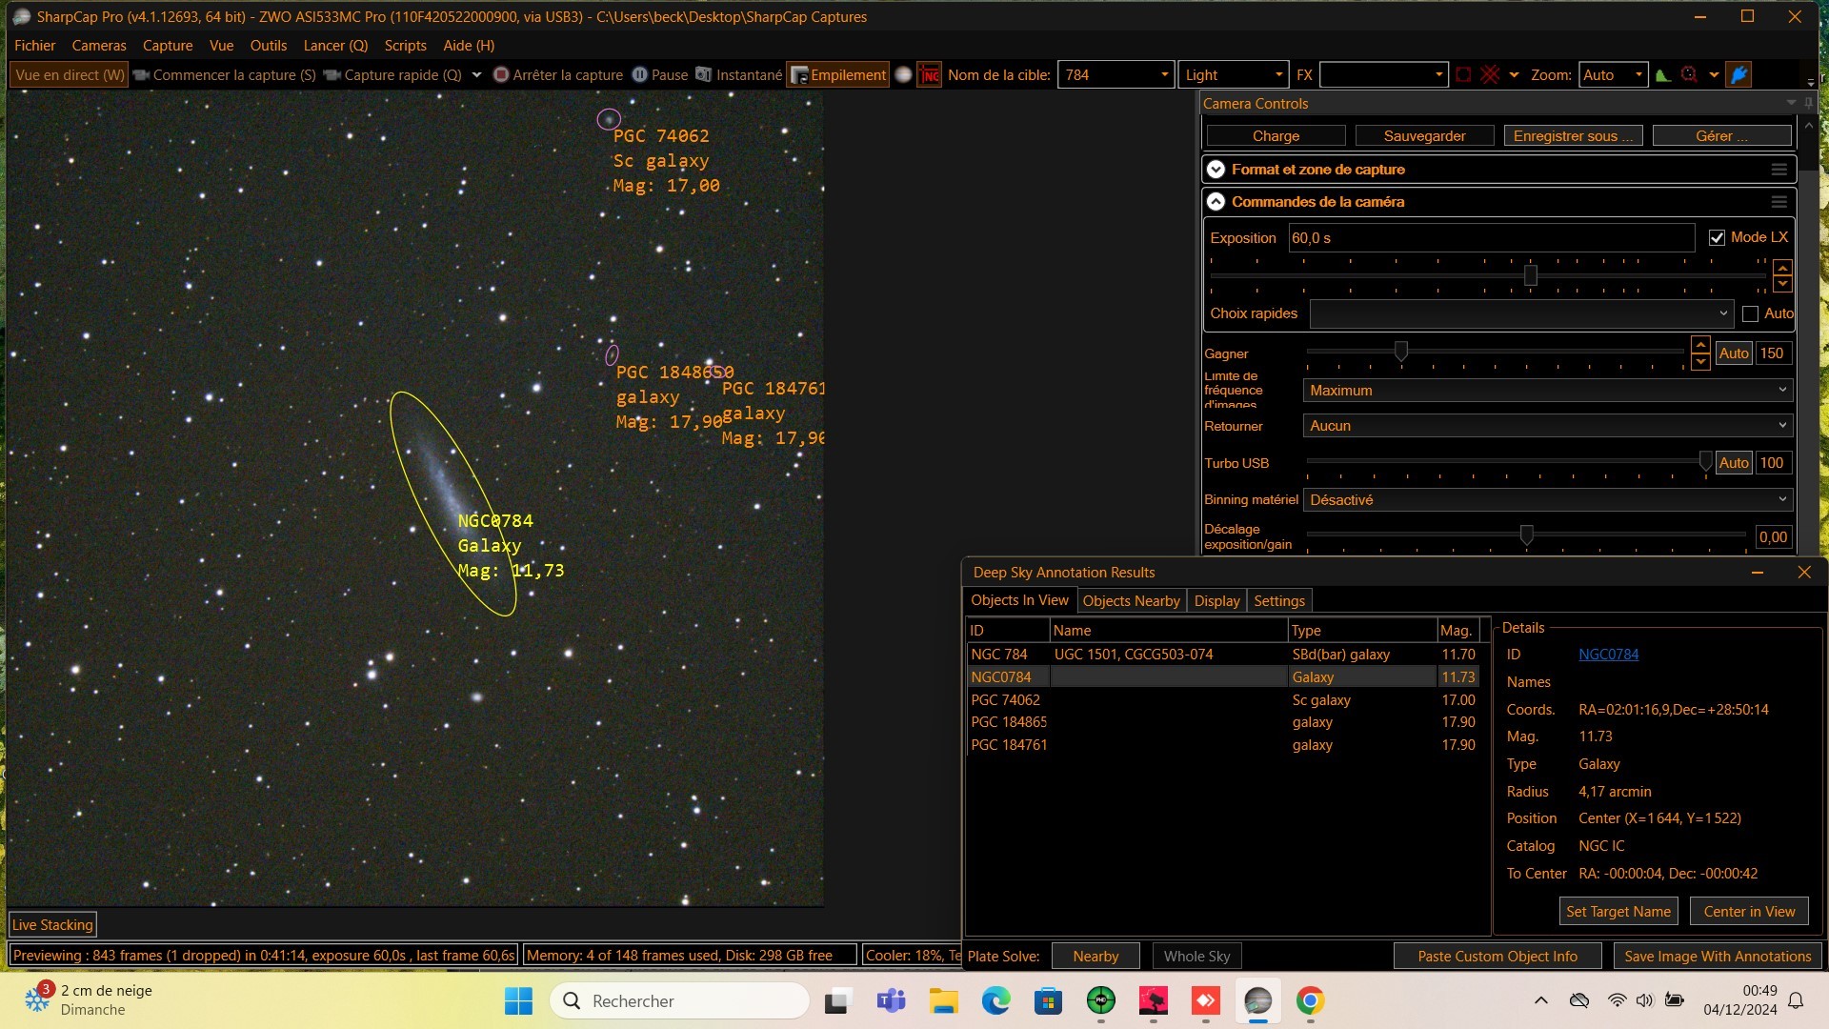Switch to the Settings tab in annotation results
Screen dimensions: 1829x1029
coord(1279,601)
